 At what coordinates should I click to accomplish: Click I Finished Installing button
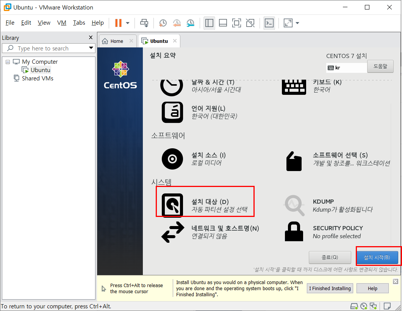pos(330,288)
